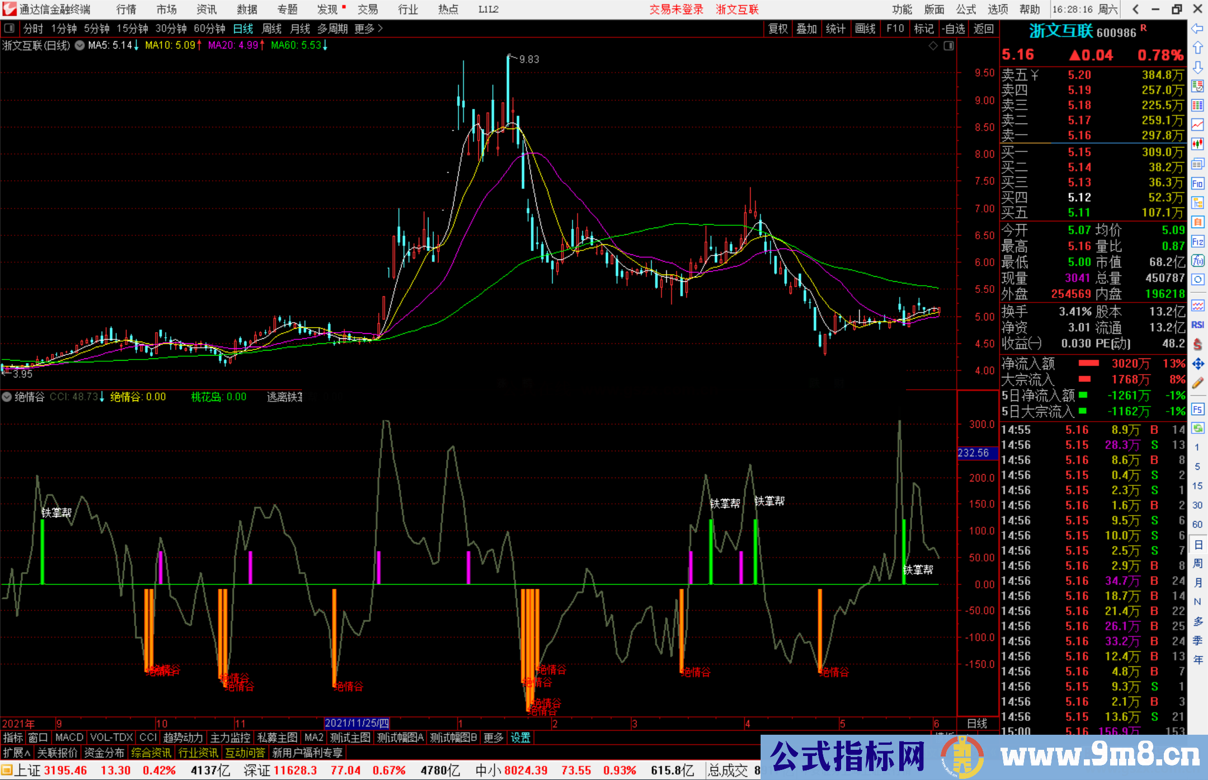
Task: Select the 周 weekly period in sidebar
Action: point(1197,564)
